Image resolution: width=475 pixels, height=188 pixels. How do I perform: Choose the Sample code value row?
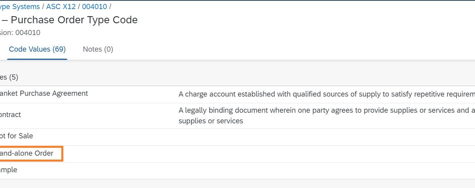click(9, 170)
